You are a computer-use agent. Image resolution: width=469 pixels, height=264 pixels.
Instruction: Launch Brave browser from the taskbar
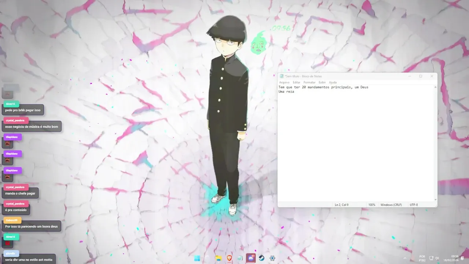pos(229,258)
